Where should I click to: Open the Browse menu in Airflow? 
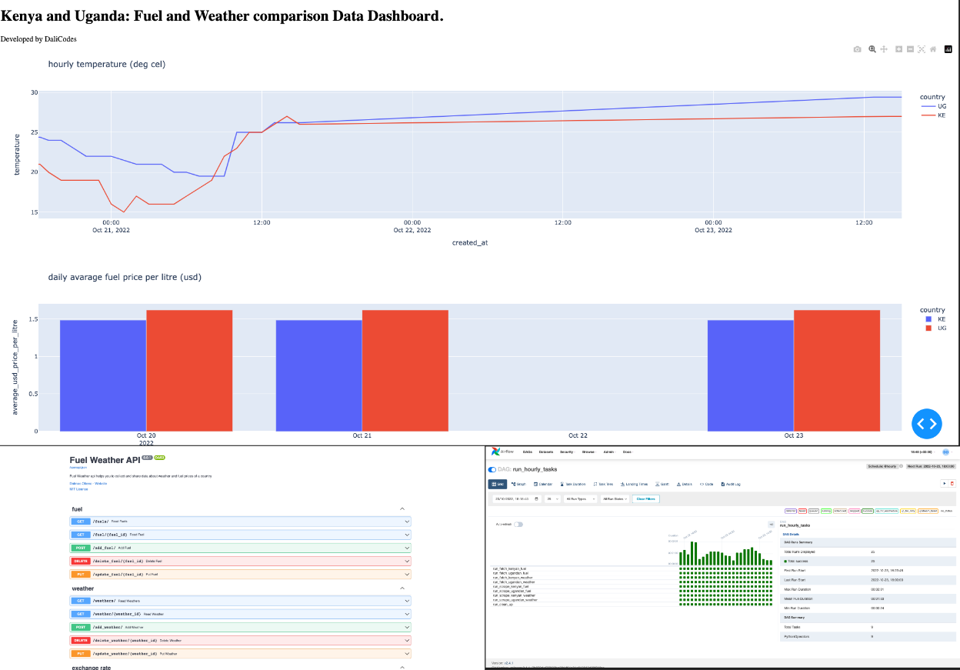click(588, 452)
